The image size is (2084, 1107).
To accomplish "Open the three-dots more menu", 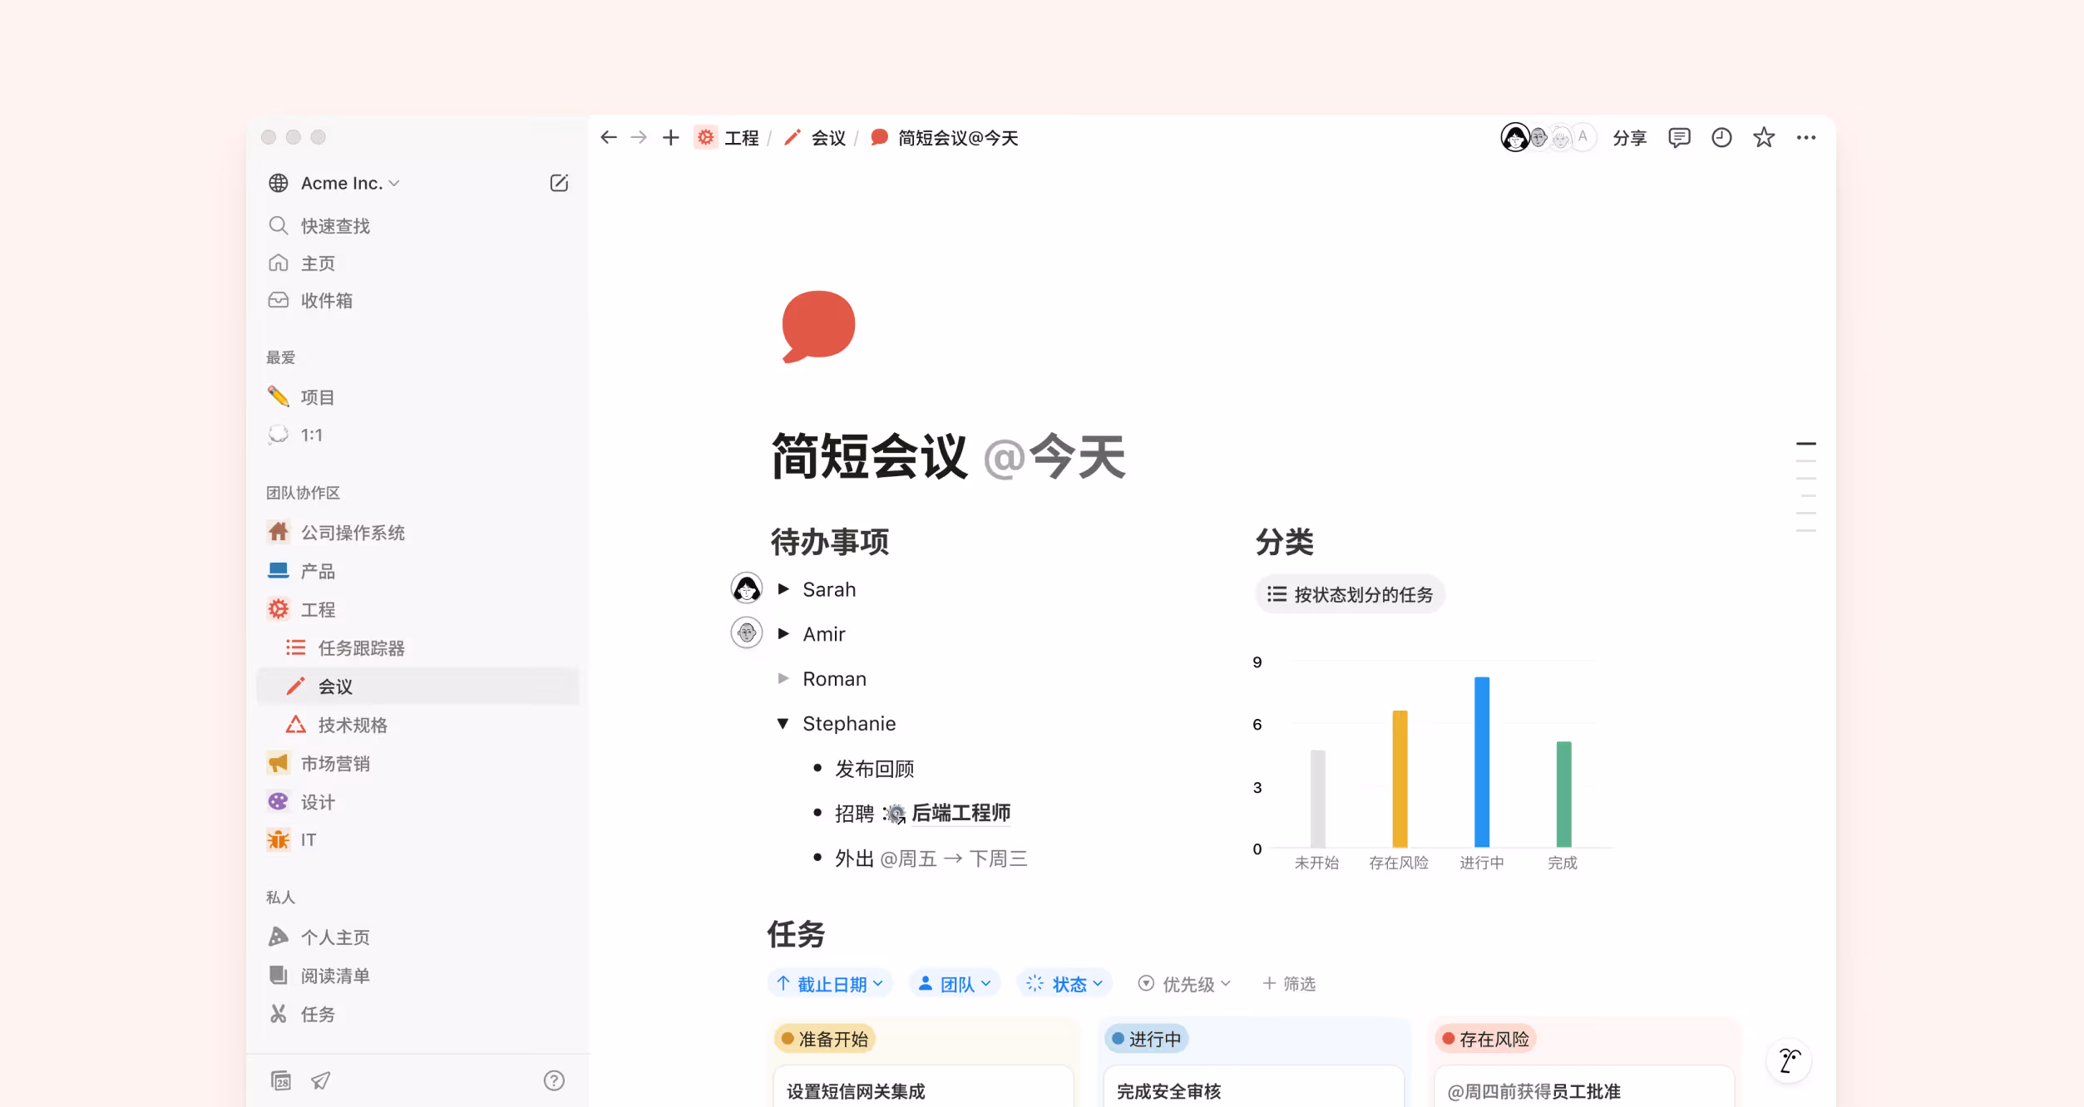I will click(1805, 138).
